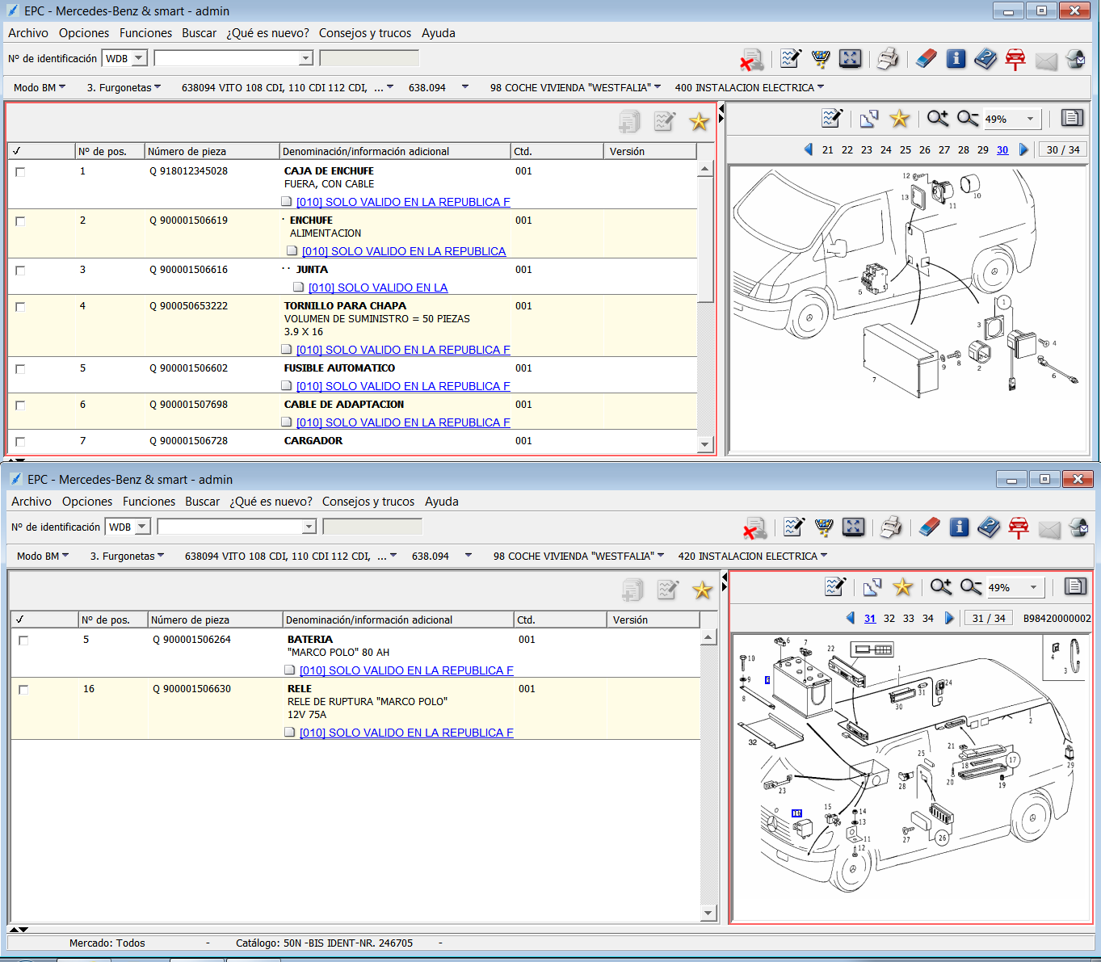Check the box for FUSIBLE AUTOMATICO
Screen dimensions: 1101x962
point(20,369)
